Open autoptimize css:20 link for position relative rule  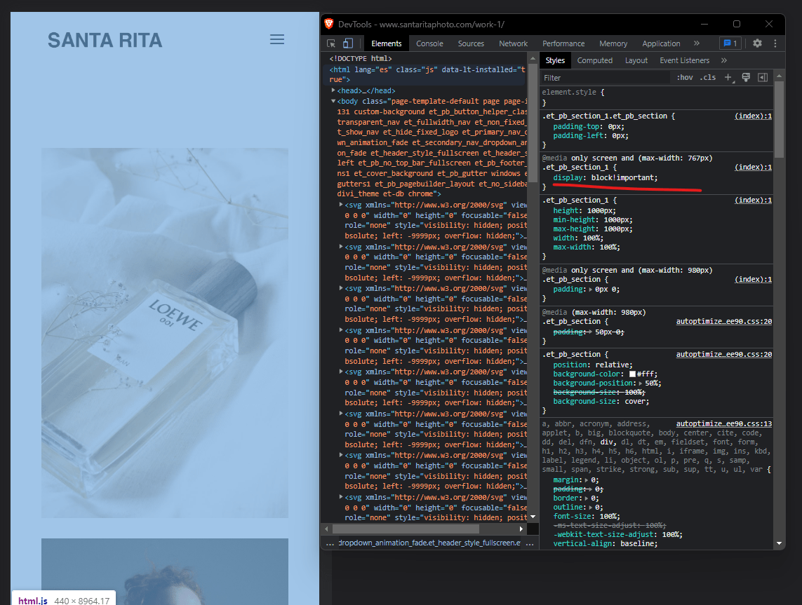click(x=723, y=354)
